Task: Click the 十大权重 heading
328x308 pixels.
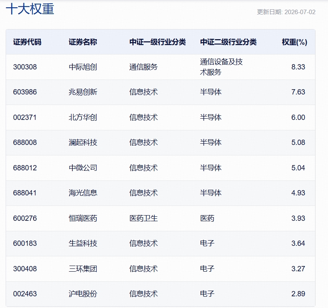Action: tap(30, 9)
